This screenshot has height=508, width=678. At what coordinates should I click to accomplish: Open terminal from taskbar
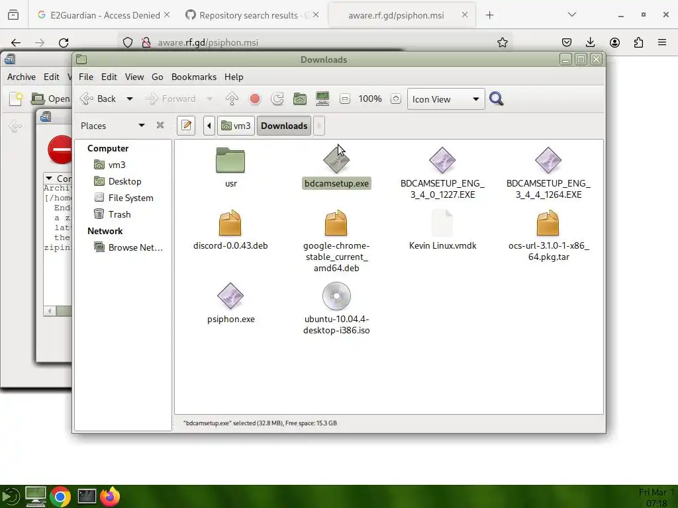(x=87, y=496)
